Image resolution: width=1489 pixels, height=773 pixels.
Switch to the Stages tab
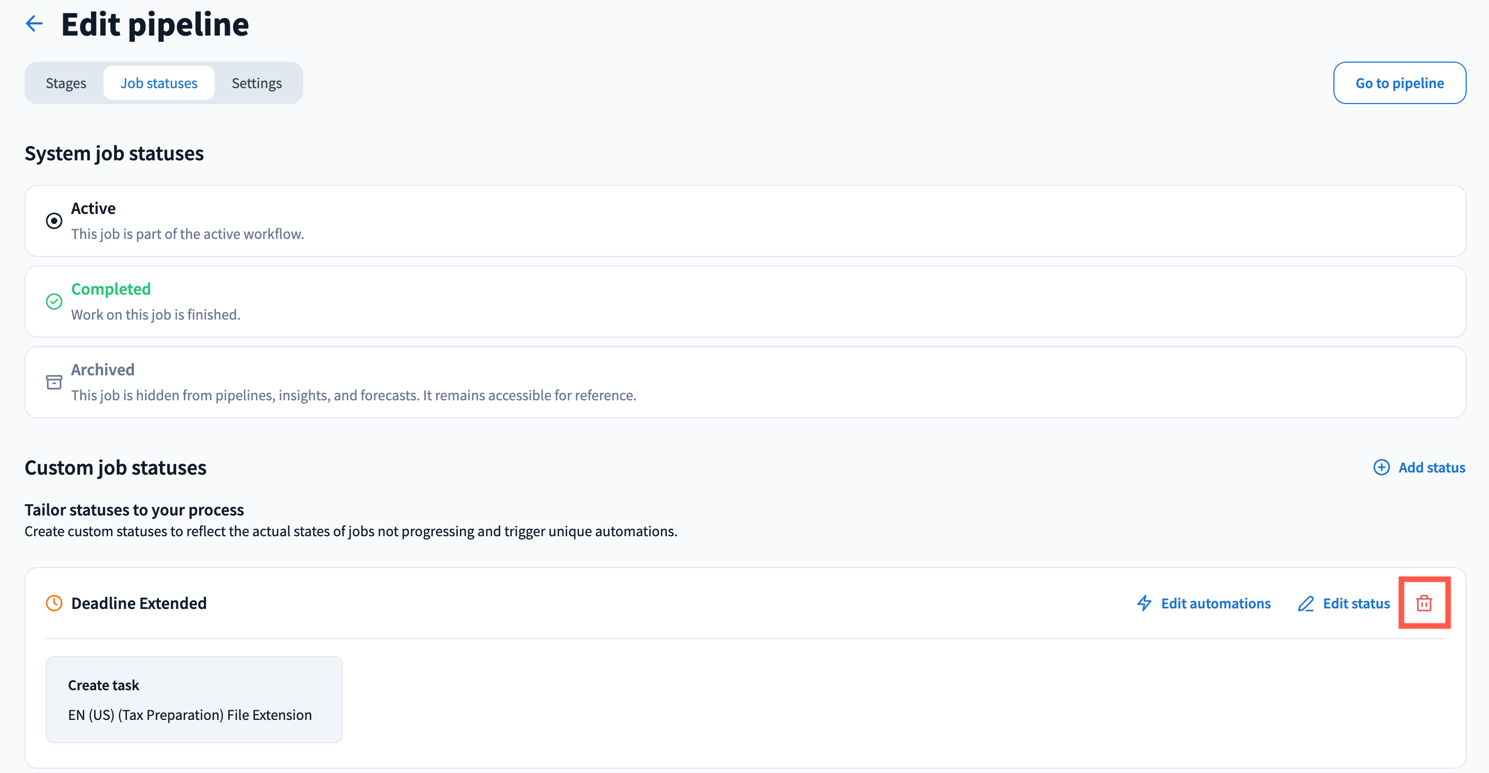pyautogui.click(x=66, y=83)
